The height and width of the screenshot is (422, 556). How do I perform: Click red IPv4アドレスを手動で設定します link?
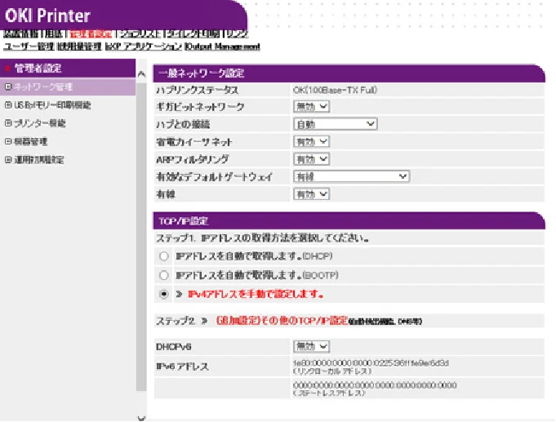click(256, 294)
